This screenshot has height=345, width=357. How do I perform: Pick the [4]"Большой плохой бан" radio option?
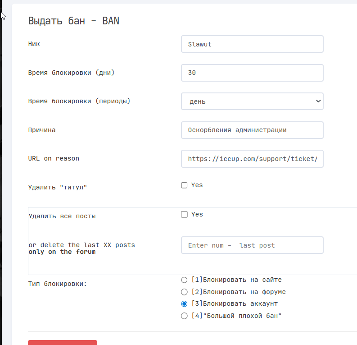(184, 316)
